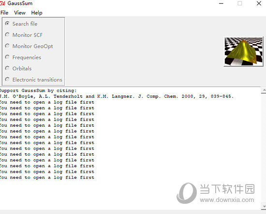Screen dimensions: 266x214
Task: Select the Frequencies radio option
Action: (7, 57)
